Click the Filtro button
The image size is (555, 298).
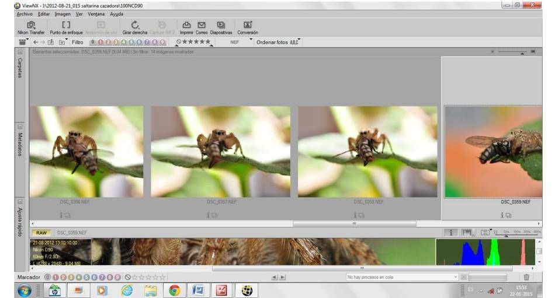(x=78, y=42)
